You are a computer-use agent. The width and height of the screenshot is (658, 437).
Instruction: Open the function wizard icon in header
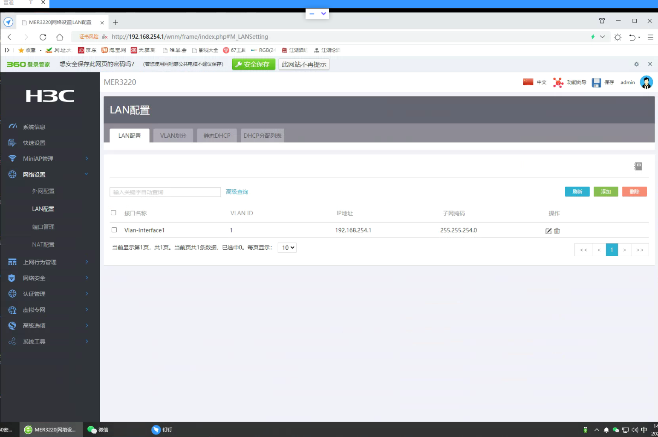tap(558, 83)
